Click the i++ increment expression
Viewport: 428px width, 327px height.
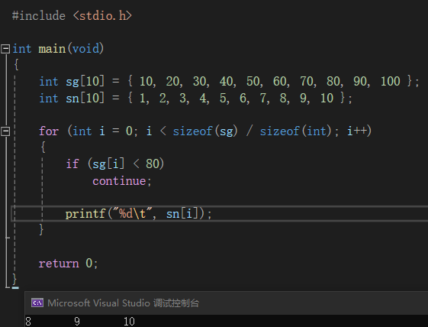coord(357,131)
